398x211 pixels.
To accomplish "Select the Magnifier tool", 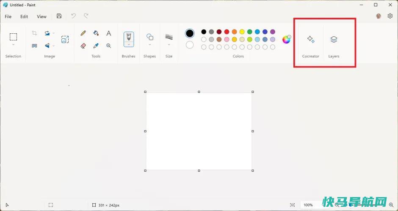I will [109, 46].
